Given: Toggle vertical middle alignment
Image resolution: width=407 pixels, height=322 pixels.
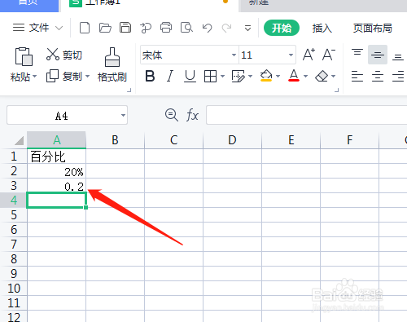Looking at the screenshot, I should (x=378, y=55).
